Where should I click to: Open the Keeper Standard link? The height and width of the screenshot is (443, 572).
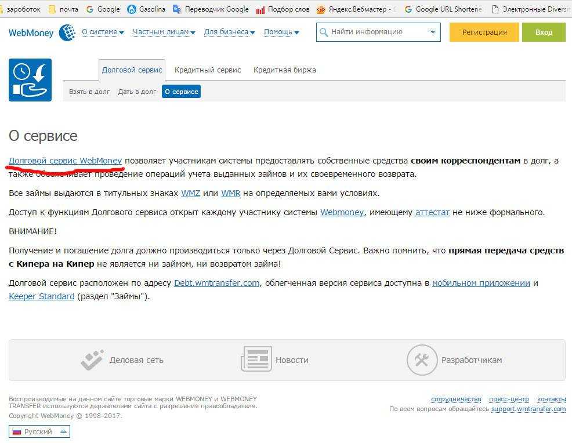pos(42,296)
